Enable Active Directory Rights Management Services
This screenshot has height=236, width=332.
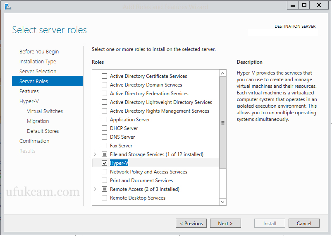[x=104, y=111]
